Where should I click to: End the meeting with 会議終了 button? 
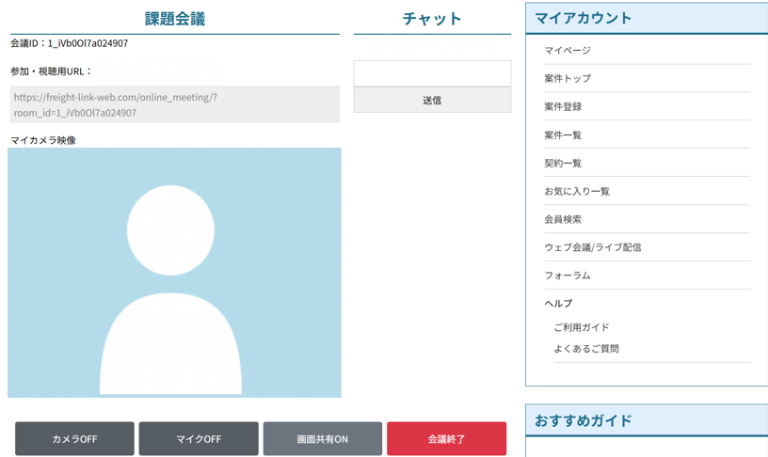coord(446,439)
